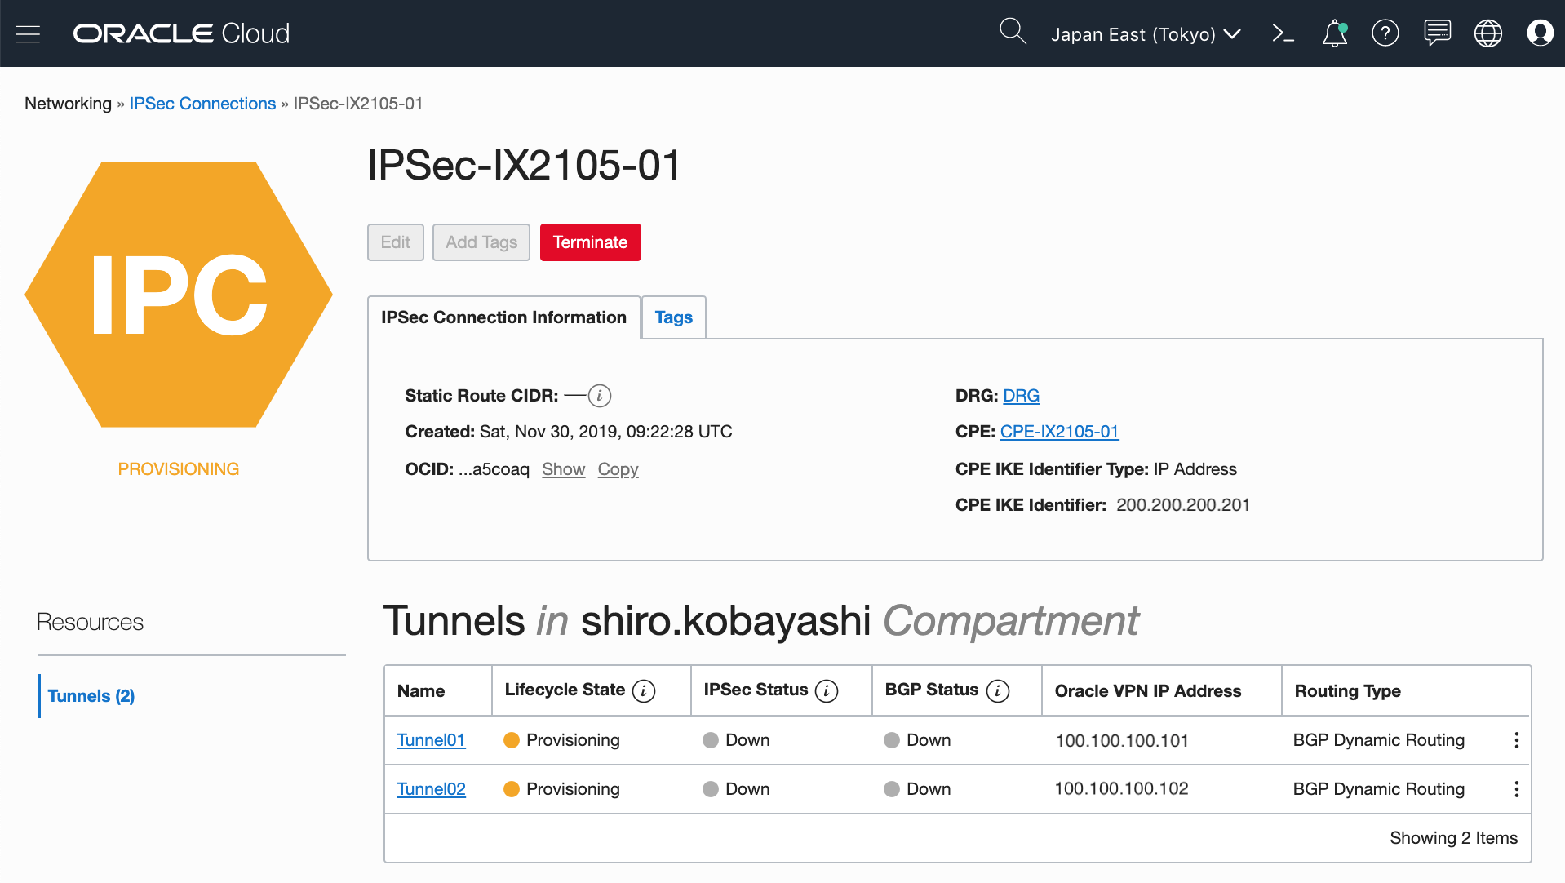1565x883 pixels.
Task: Switch to the Tags tab
Action: pyautogui.click(x=674, y=317)
